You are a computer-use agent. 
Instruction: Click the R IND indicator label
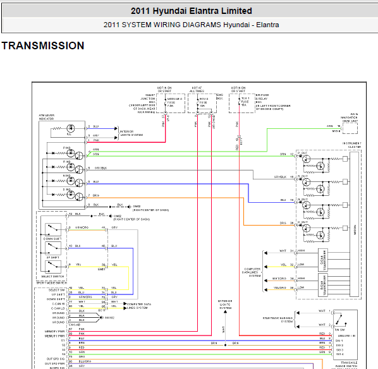coord(67,162)
